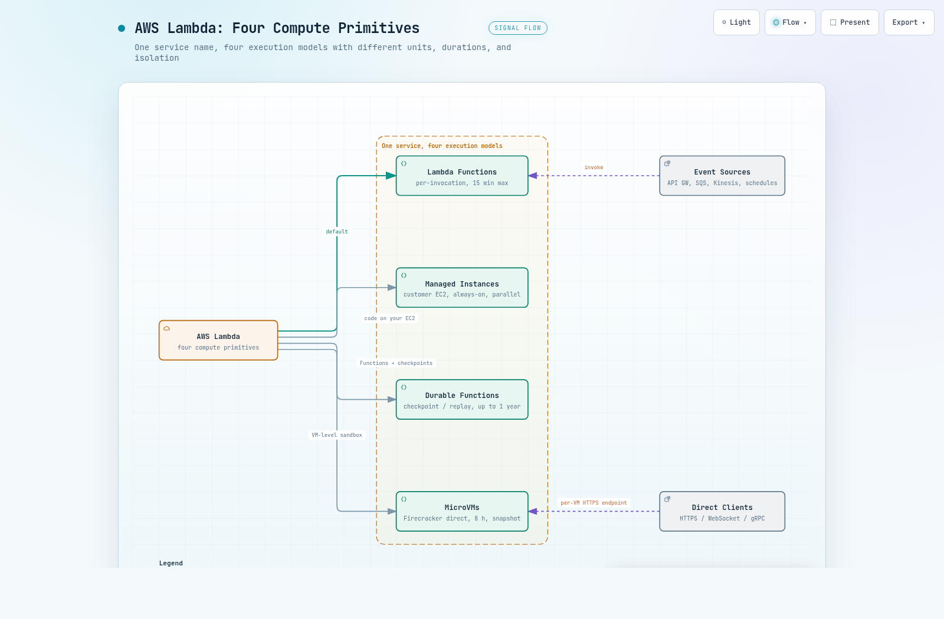Click the "HTTPS / WebSocket / gRPC" text

[722, 519]
